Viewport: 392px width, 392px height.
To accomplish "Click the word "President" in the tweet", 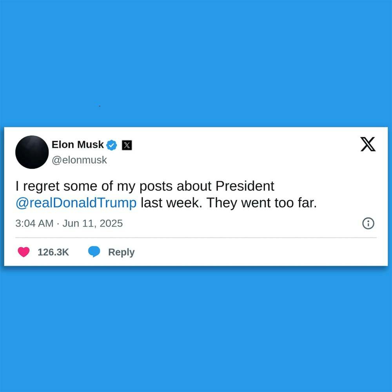I will (245, 186).
